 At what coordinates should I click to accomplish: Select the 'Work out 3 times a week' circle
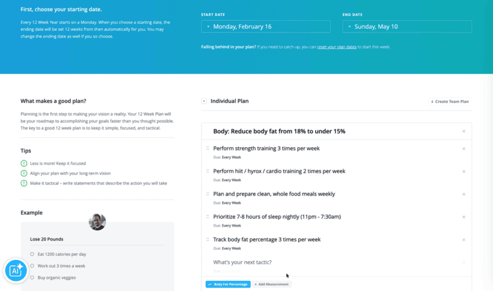coord(32,265)
